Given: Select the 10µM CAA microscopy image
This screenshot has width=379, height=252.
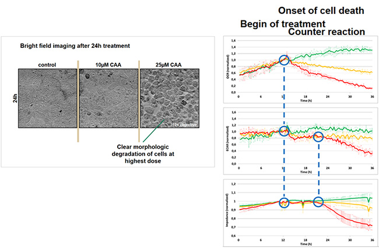Looking at the screenshot, I should 108,99.
